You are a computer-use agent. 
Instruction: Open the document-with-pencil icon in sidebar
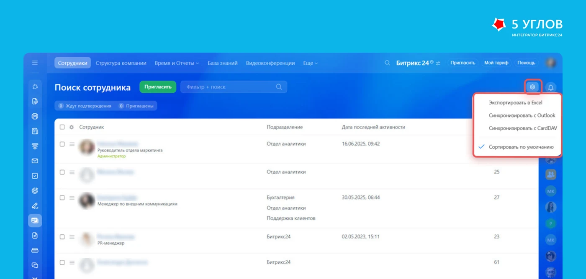point(35,101)
